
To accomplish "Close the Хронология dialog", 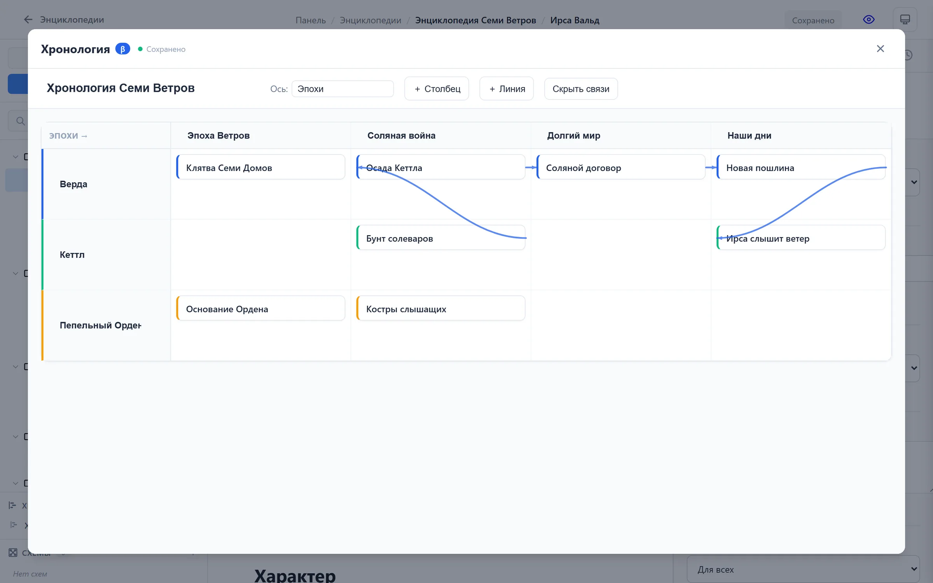I will click(x=880, y=49).
